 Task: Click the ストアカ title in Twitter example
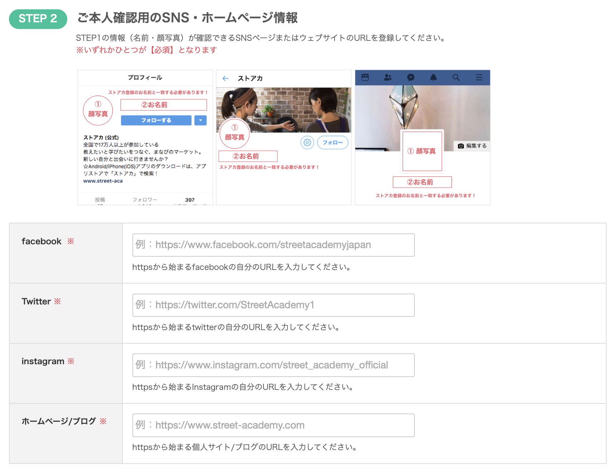[x=250, y=78]
